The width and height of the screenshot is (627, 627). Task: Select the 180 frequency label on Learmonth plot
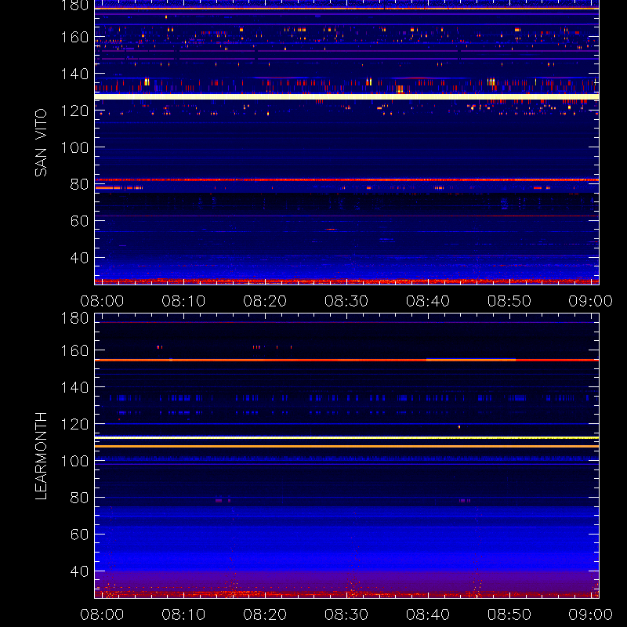coord(74,318)
